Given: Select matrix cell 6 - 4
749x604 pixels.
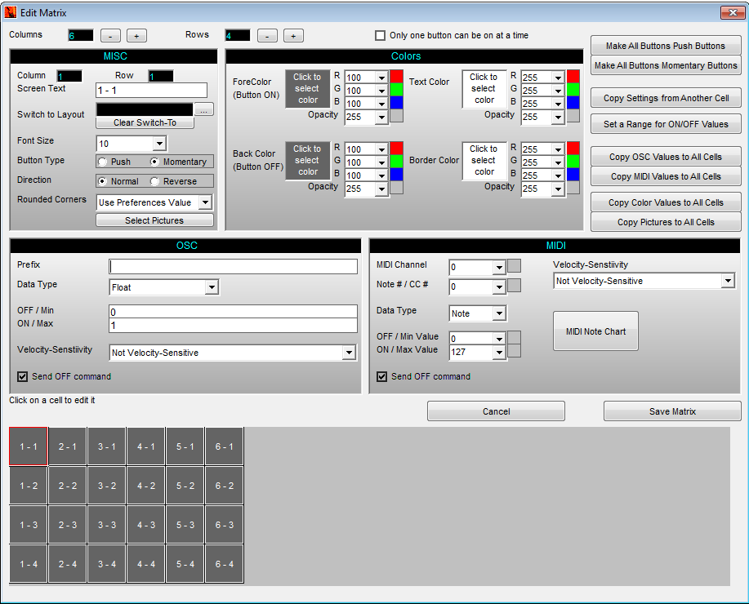Looking at the screenshot, I should [x=225, y=564].
